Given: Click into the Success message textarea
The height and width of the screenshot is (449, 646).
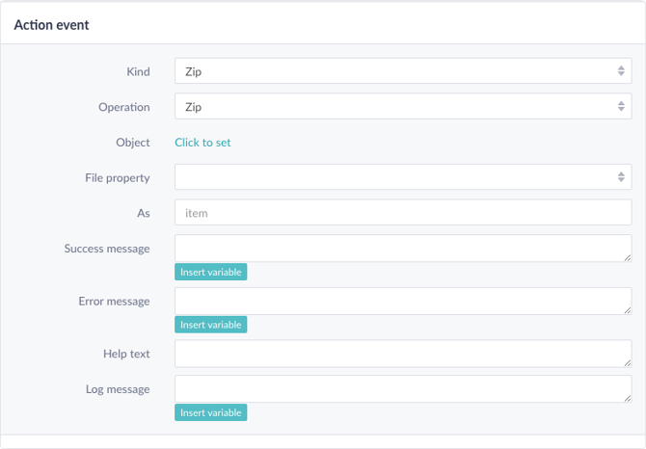Looking at the screenshot, I should point(403,249).
